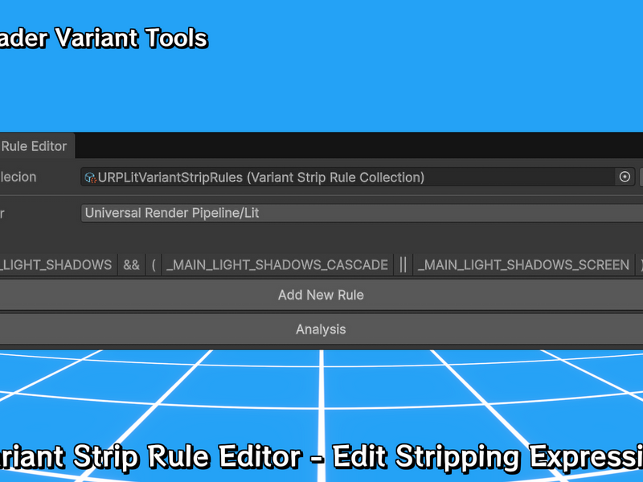This screenshot has height=482, width=643.
Task: Open object picker for rule collection field
Action: pyautogui.click(x=625, y=177)
